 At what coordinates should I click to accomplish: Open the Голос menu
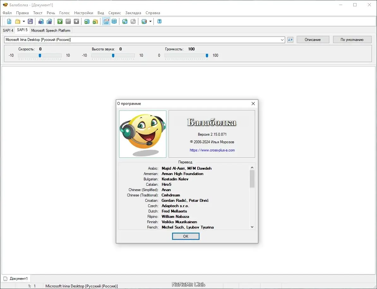64,13
